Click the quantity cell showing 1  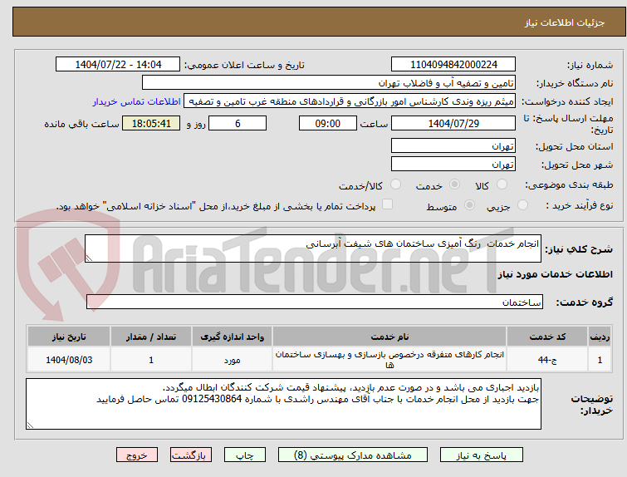(151, 360)
